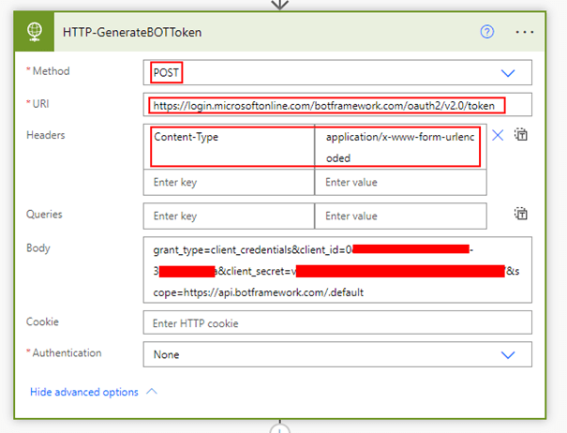Collapse advanced options using the chevron

(x=152, y=392)
